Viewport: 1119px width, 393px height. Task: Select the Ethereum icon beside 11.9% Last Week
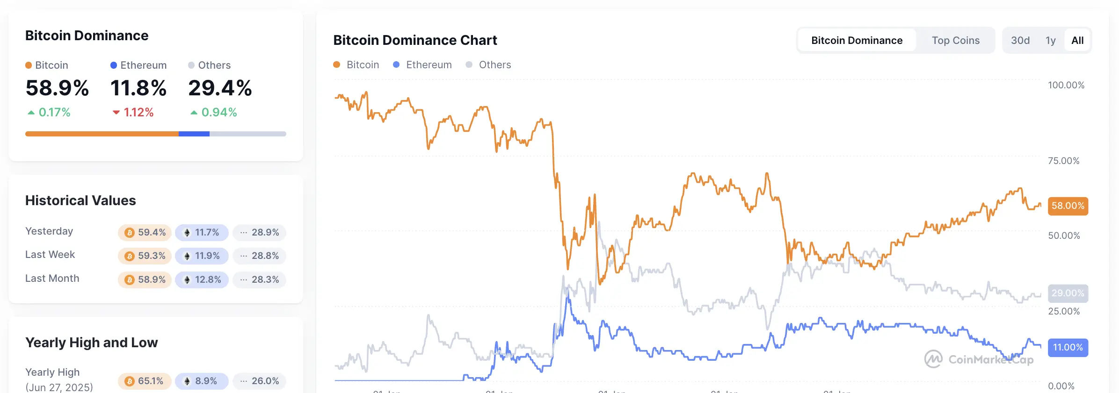[187, 256]
